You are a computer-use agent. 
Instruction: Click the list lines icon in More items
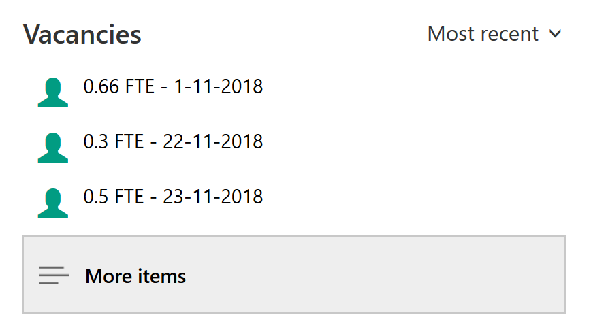pos(54,275)
